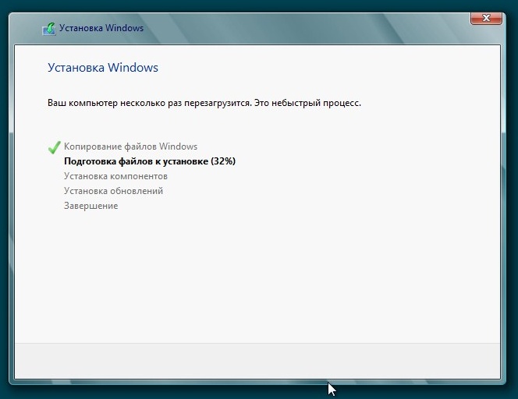
Task: Click the blue heading Установка Windows
Action: click(103, 68)
